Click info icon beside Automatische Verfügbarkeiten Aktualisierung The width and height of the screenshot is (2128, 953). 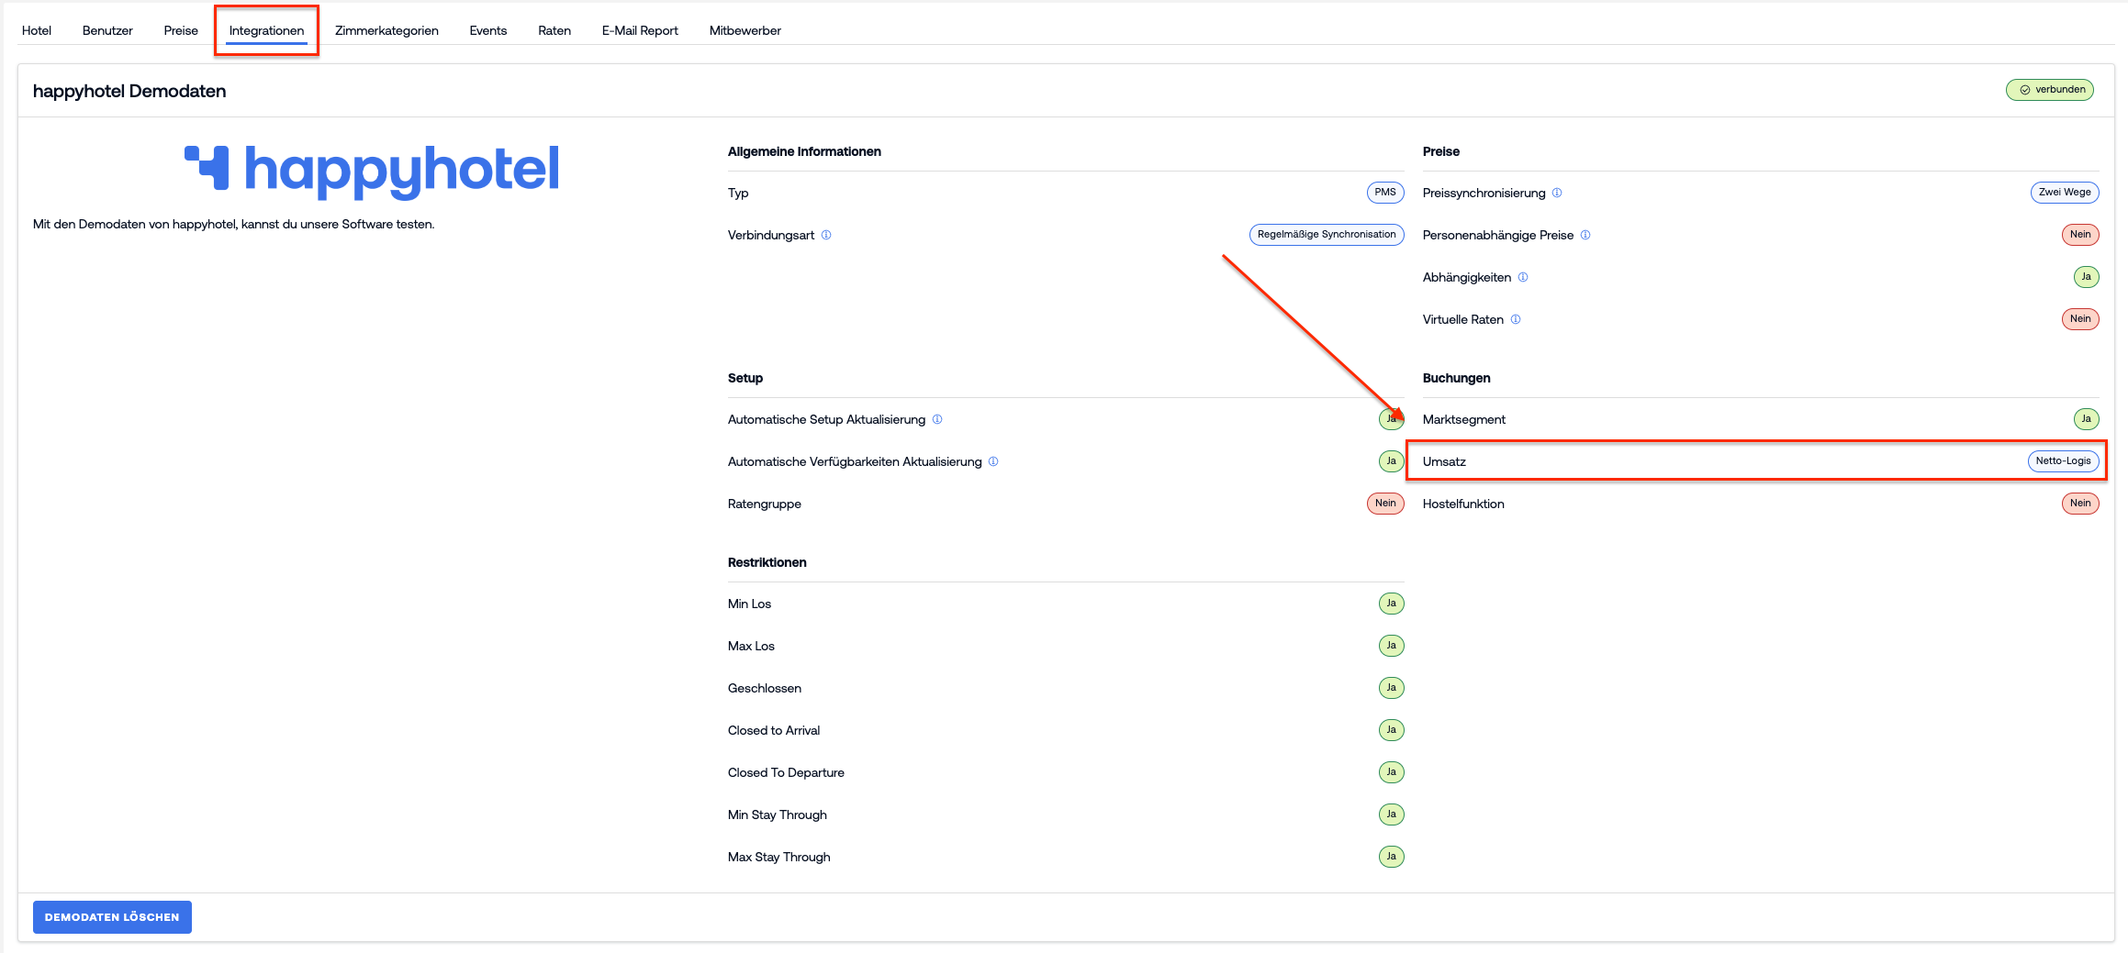(993, 461)
